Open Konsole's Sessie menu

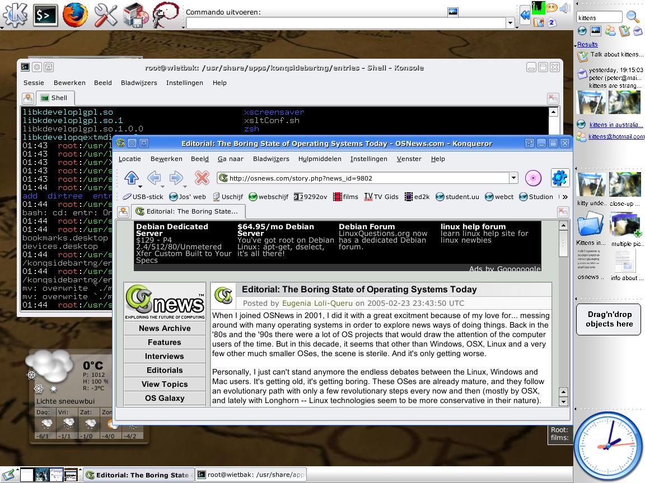[x=34, y=83]
